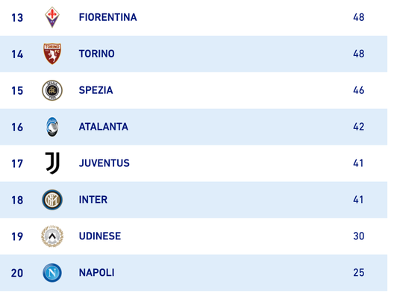Open the INTER team name link
Viewport: 394px width, 296px height.
(93, 200)
